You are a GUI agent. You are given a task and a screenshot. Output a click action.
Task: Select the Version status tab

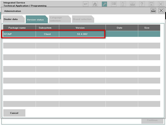click(x=37, y=19)
